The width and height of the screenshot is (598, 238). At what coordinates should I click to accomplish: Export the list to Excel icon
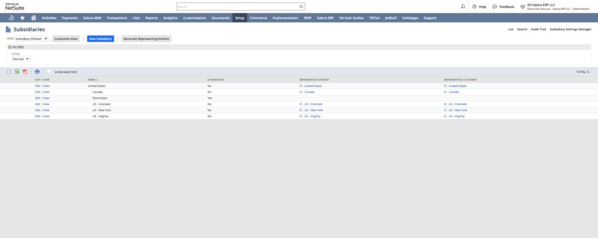click(17, 72)
